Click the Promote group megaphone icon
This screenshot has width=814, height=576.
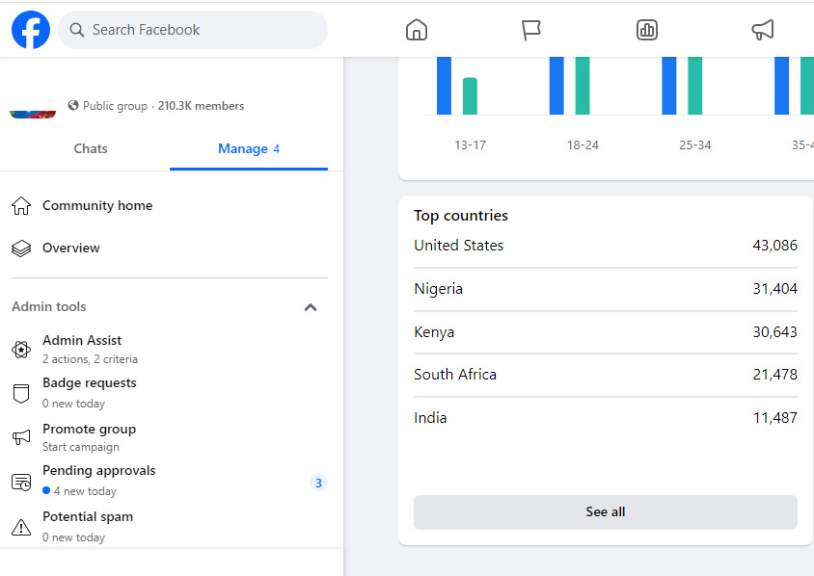21,437
